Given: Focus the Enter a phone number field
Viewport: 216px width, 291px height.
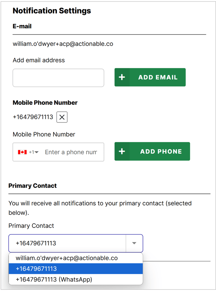Looking at the screenshot, I should point(71,152).
